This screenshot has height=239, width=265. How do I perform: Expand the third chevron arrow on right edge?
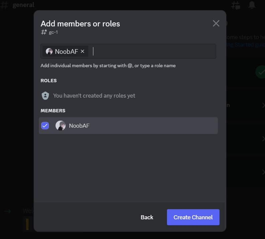coord(263,172)
